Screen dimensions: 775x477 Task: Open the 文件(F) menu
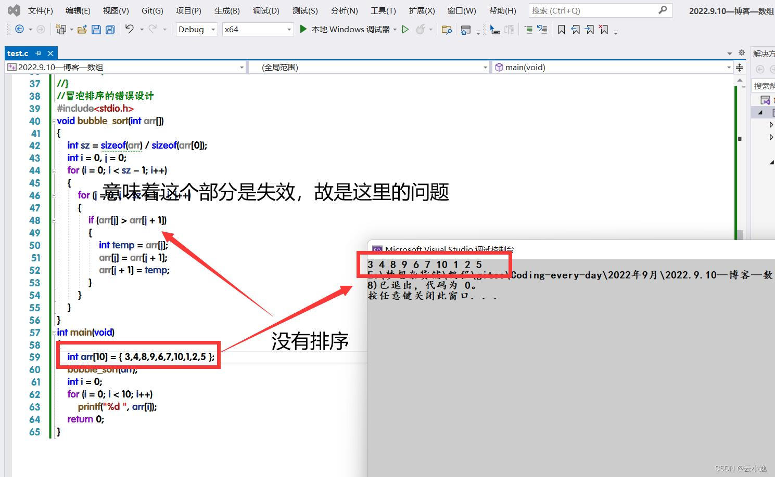[41, 10]
